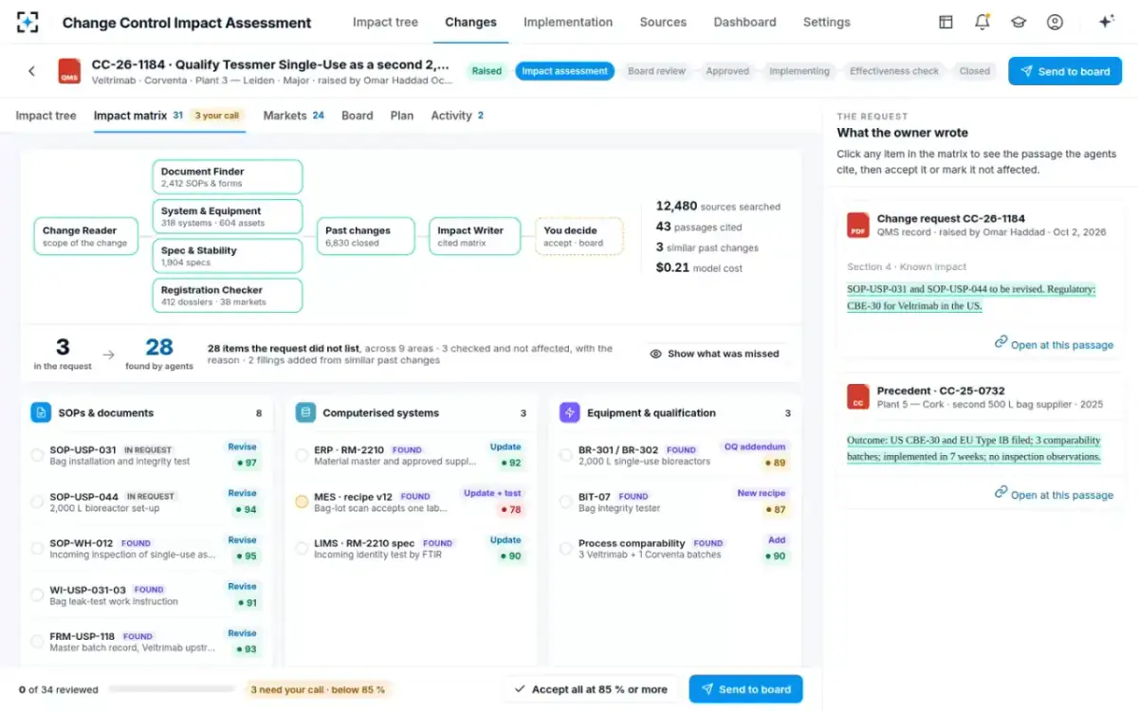The width and height of the screenshot is (1138, 711).
Task: Click the app logo icon
Action: tap(28, 22)
